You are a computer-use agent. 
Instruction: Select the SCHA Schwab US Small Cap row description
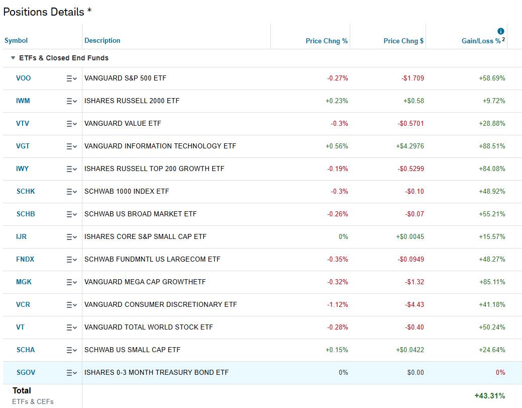coord(132,350)
